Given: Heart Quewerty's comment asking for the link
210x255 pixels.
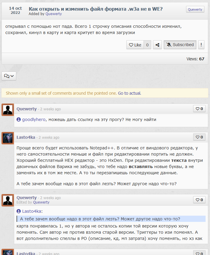Looking at the screenshot, I should point(199,109).
